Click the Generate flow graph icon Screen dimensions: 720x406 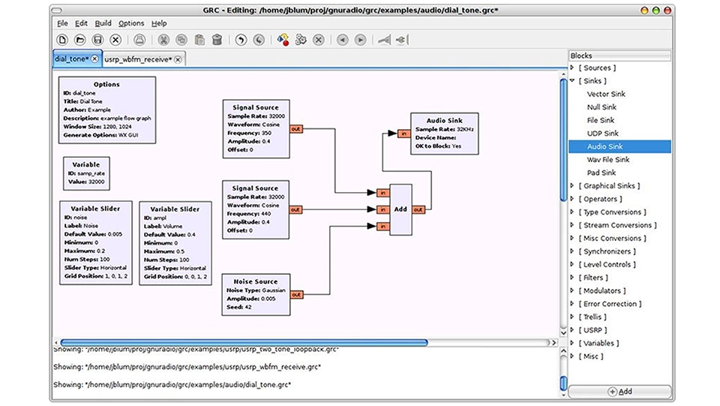click(283, 40)
